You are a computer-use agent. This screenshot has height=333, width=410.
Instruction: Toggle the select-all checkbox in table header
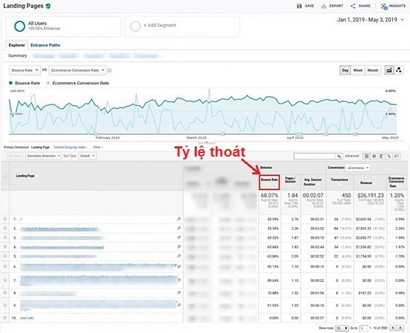click(5, 176)
